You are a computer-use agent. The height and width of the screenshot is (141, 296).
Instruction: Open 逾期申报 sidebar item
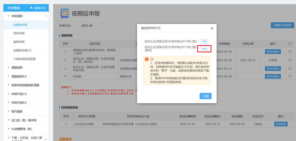click(19, 42)
